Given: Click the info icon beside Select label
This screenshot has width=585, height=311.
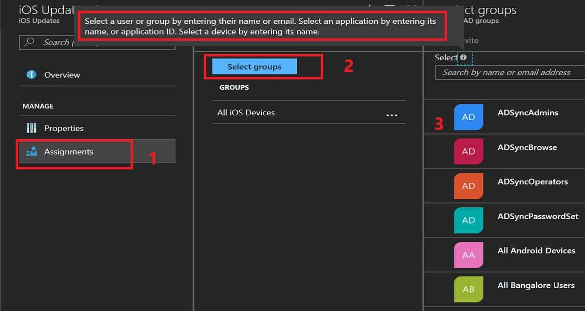Looking at the screenshot, I should (463, 57).
